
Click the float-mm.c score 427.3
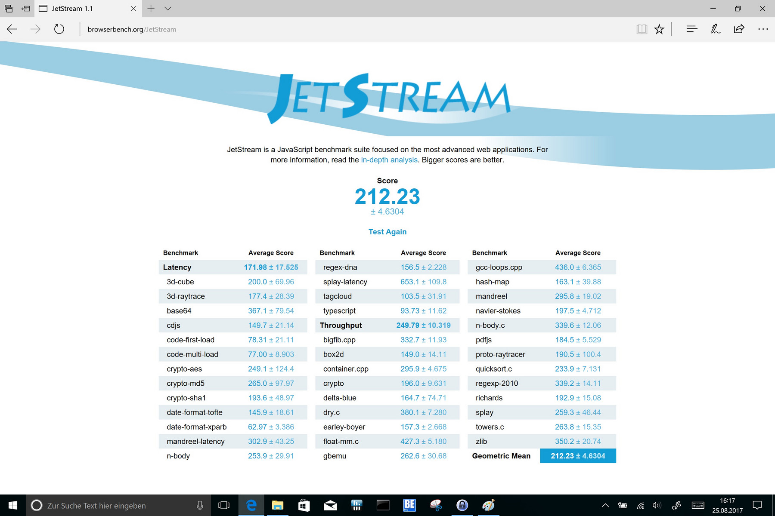[x=409, y=441]
